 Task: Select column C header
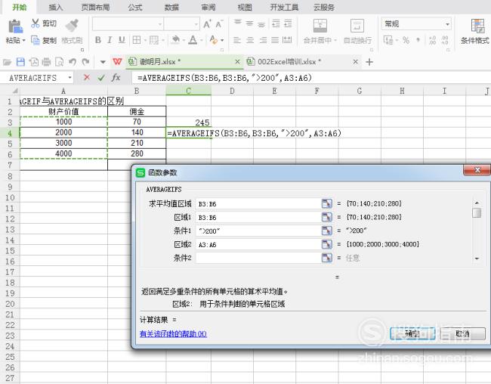click(x=189, y=91)
